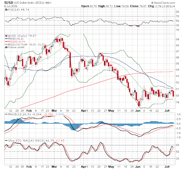Click the 89 price axis label
Screen dimensions: 185x169
click(178, 39)
